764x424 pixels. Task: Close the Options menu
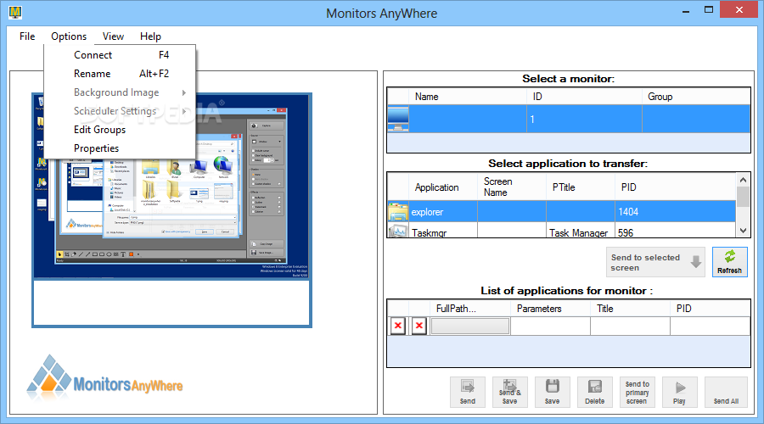click(x=69, y=36)
